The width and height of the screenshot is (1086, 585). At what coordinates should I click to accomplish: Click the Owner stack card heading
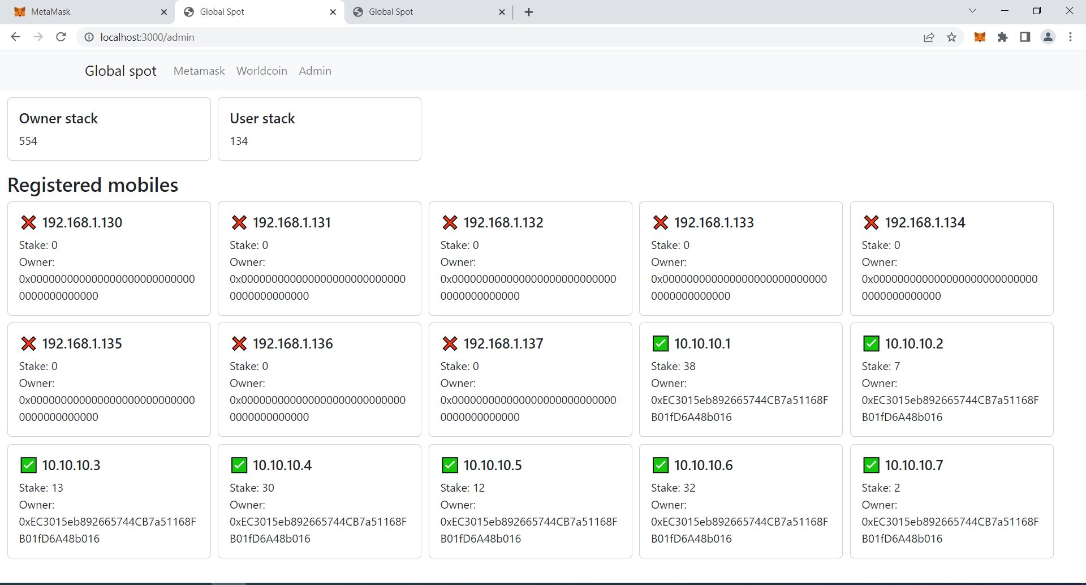coord(58,118)
